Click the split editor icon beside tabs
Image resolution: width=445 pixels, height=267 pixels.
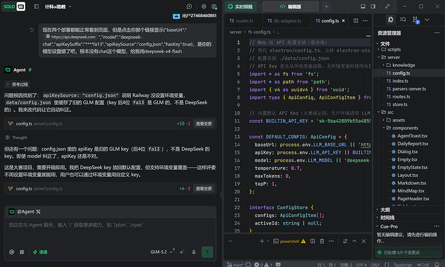click(355, 21)
